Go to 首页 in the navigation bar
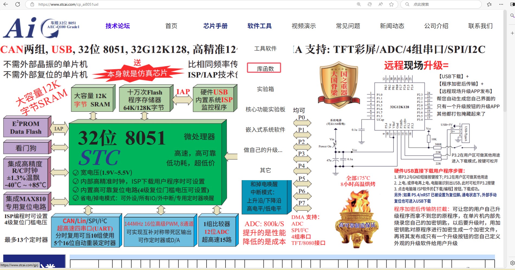This screenshot has width=515, height=270. coord(171,26)
